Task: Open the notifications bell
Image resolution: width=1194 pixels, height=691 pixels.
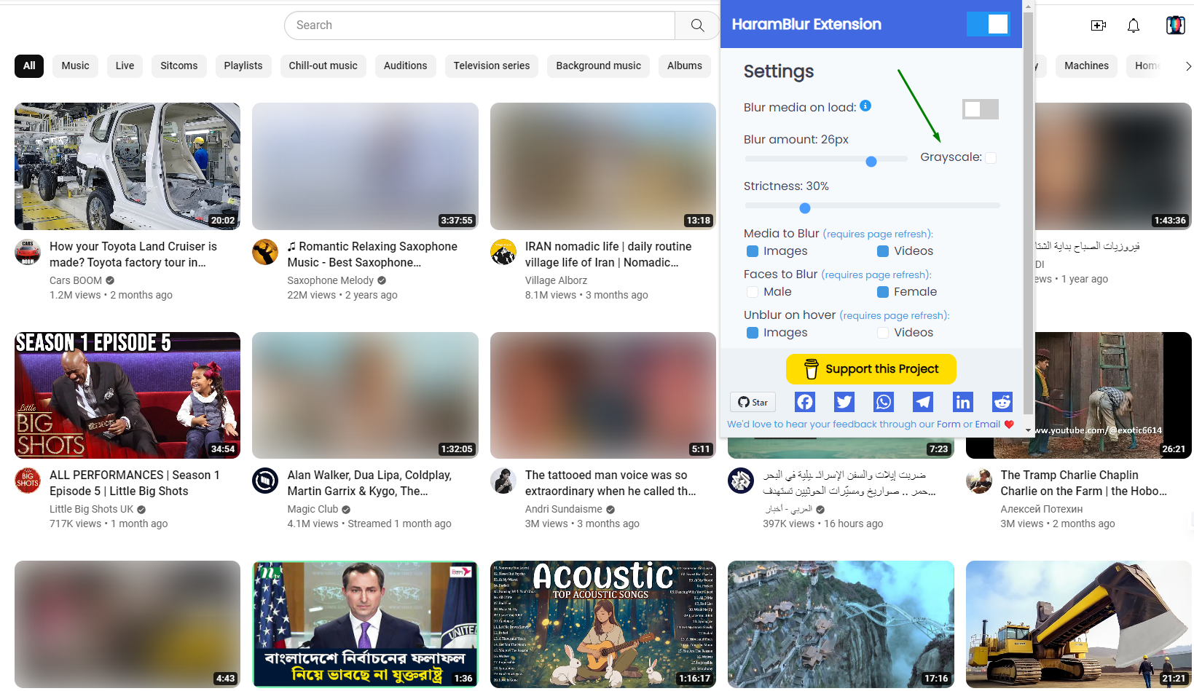Action: coord(1134,25)
